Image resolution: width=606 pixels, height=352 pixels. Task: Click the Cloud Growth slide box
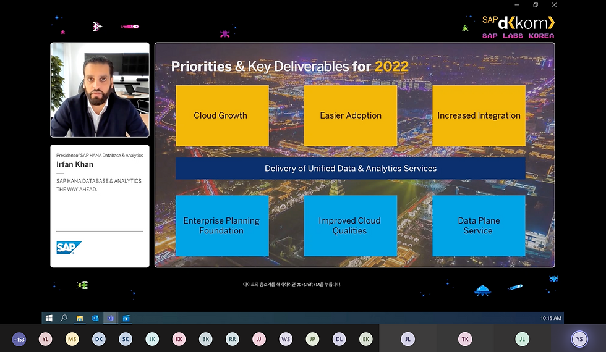coord(222,115)
